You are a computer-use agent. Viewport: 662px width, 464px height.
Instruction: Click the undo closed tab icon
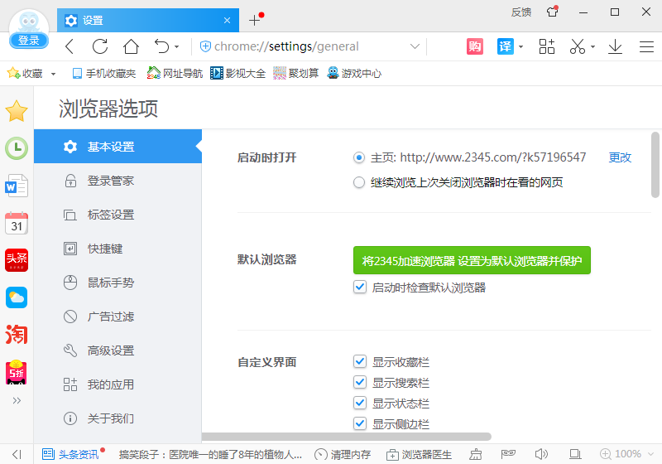click(x=161, y=46)
